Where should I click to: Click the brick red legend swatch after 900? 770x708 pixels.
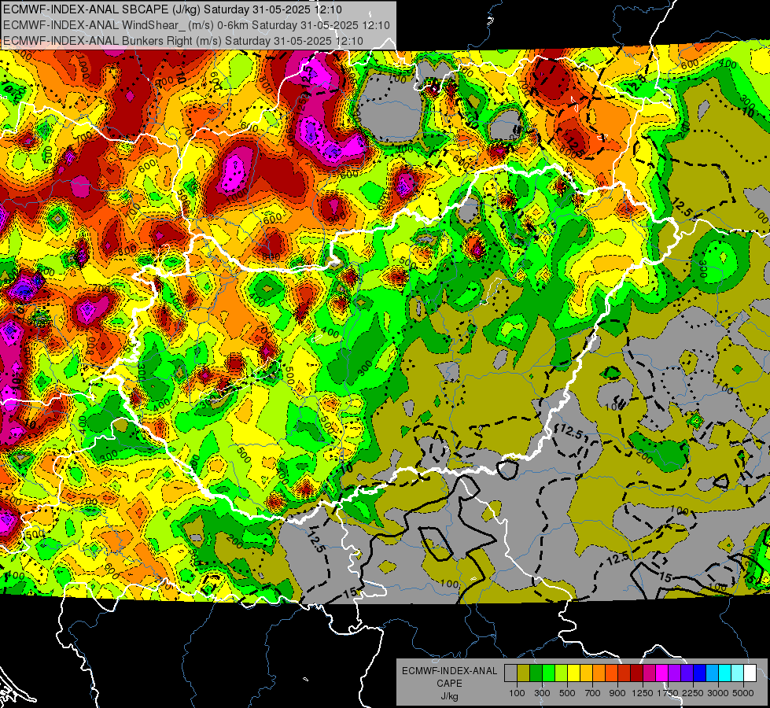[624, 673]
